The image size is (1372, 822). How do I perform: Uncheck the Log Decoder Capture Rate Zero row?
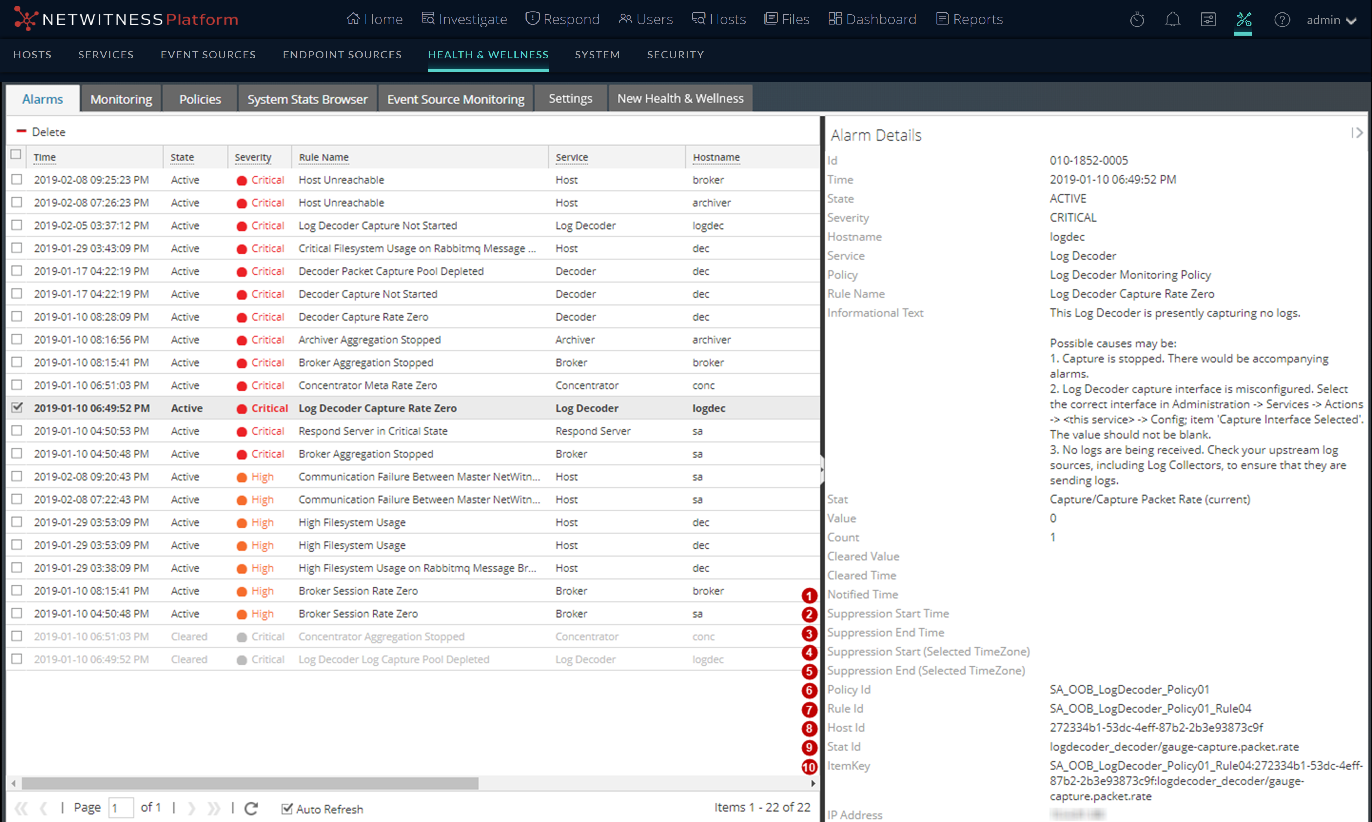(17, 408)
